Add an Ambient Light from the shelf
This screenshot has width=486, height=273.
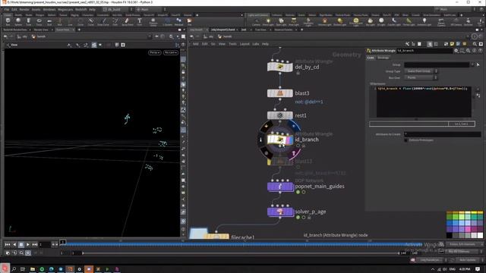[x=424, y=22]
